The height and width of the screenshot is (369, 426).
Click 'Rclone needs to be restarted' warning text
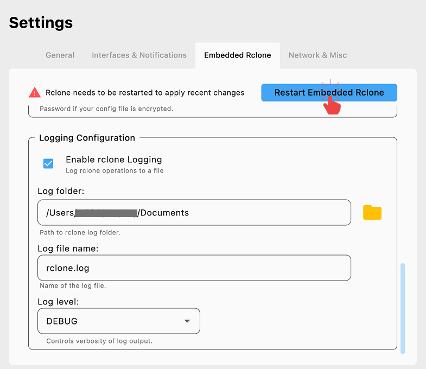click(x=145, y=93)
